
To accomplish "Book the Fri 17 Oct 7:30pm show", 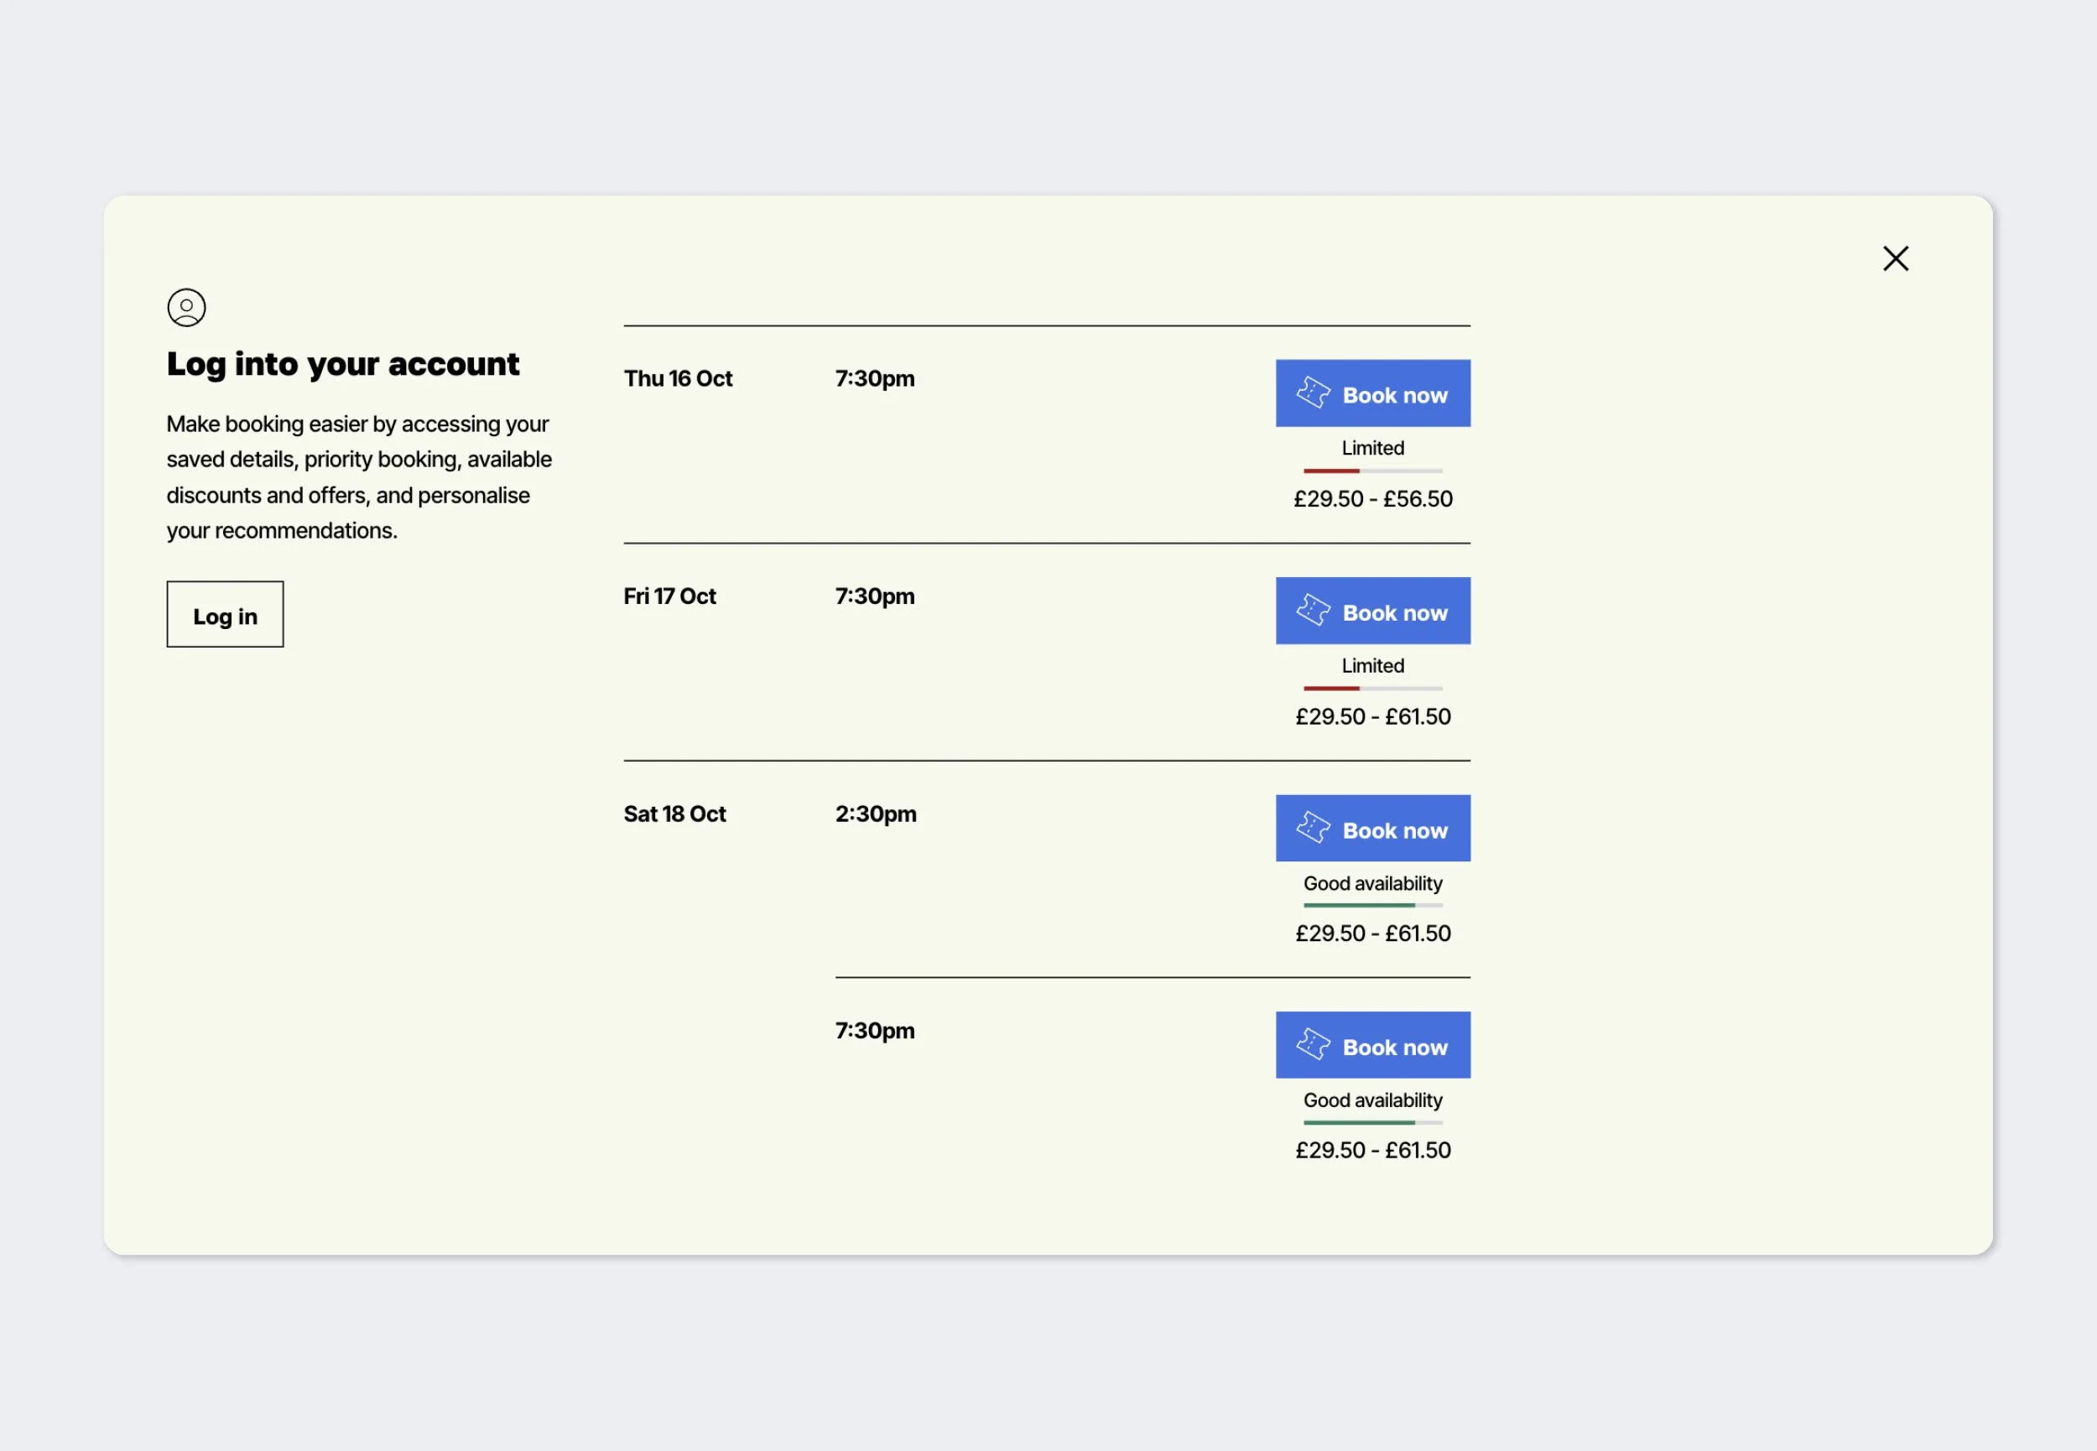I will pos(1372,610).
